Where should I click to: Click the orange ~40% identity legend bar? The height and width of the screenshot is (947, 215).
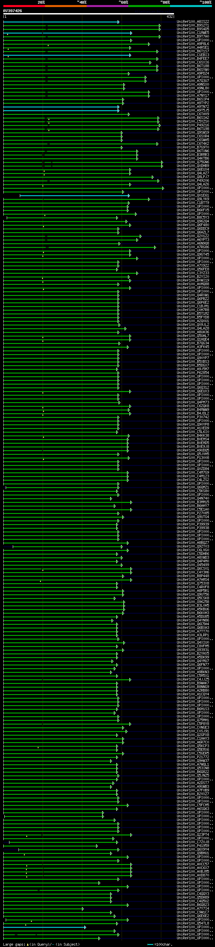(x=66, y=6)
